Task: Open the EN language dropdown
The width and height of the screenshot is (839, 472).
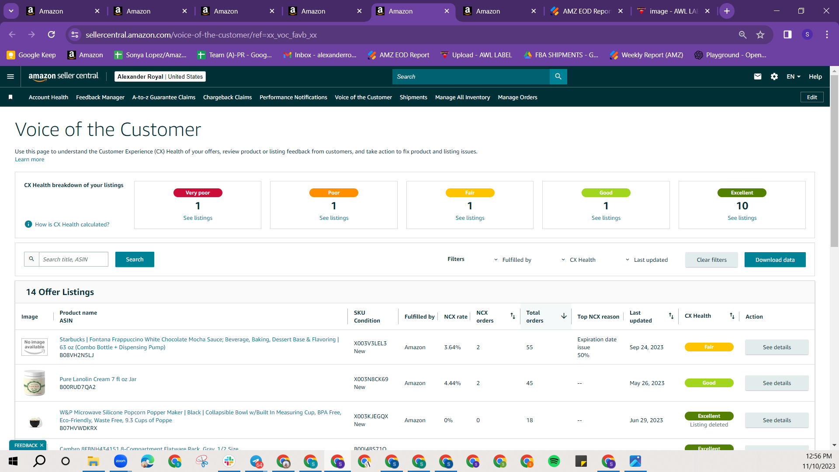Action: (x=794, y=76)
